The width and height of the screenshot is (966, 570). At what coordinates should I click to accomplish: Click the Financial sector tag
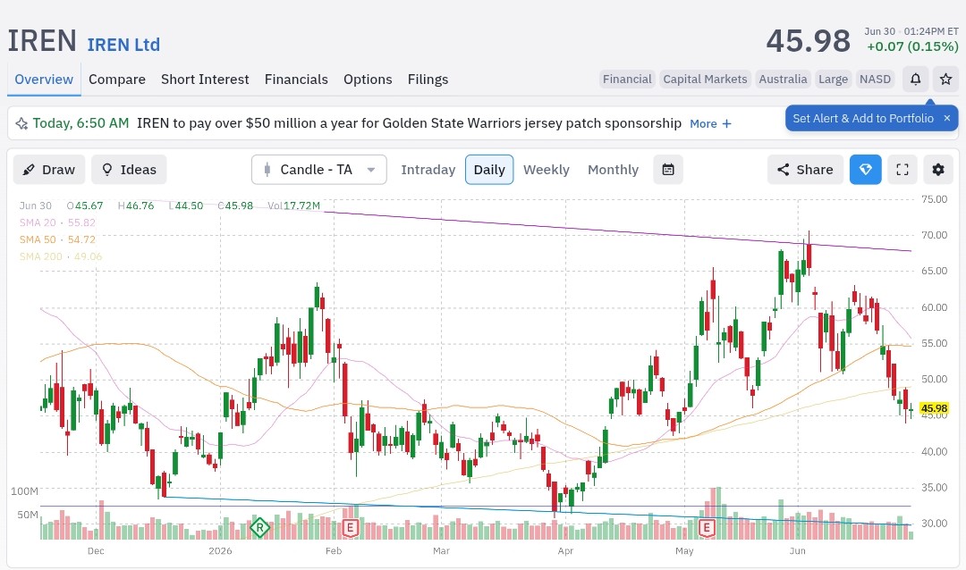[x=627, y=80]
